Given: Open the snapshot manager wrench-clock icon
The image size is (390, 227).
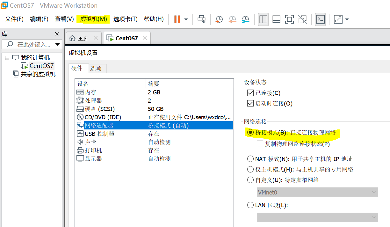Looking at the screenshot, I should pyautogui.click(x=245, y=19).
